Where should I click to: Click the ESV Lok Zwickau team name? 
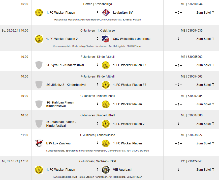point(58,143)
